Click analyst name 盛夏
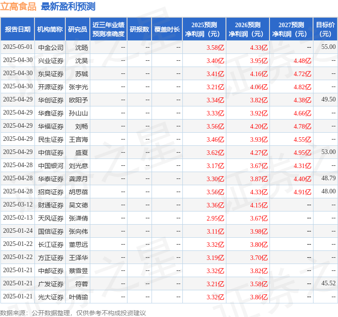338x317 pixels. pos(82,153)
